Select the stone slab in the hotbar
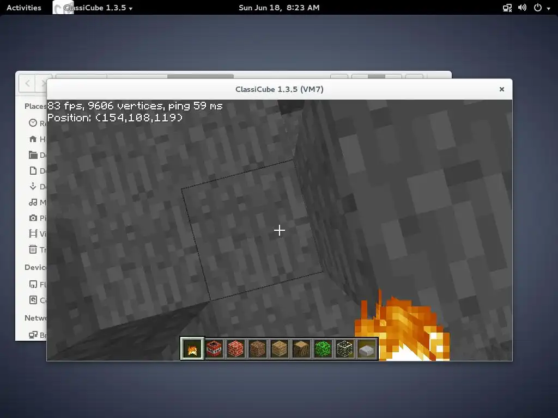The height and width of the screenshot is (418, 558). (367, 349)
